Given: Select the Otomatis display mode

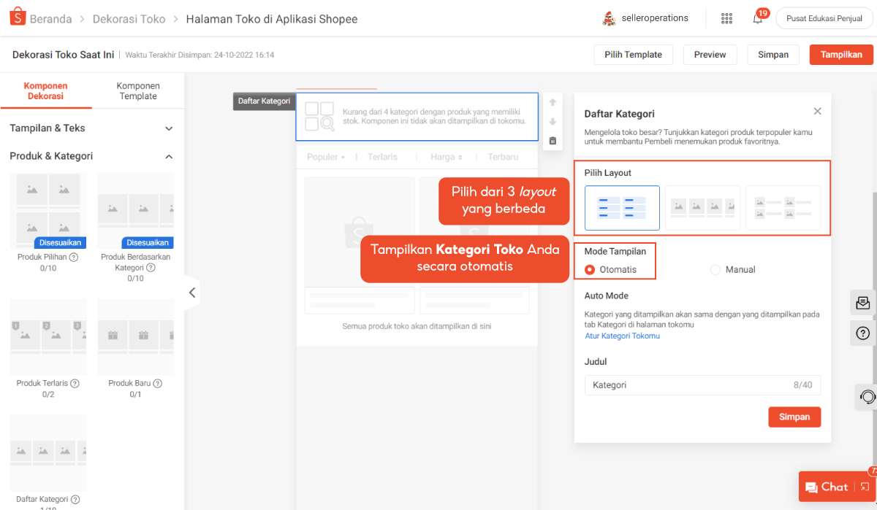Looking at the screenshot, I should [591, 270].
